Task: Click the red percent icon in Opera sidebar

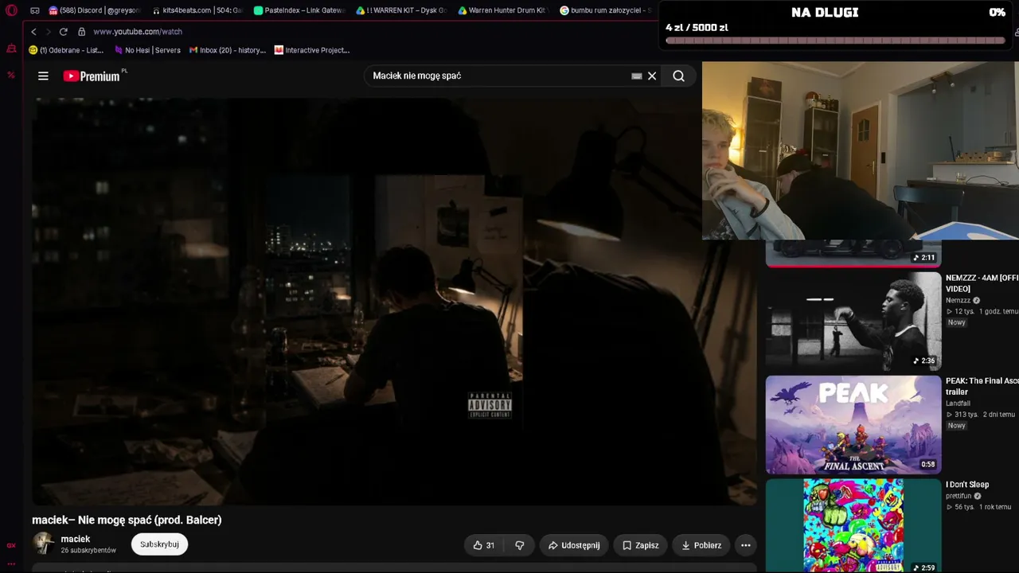Action: point(11,75)
